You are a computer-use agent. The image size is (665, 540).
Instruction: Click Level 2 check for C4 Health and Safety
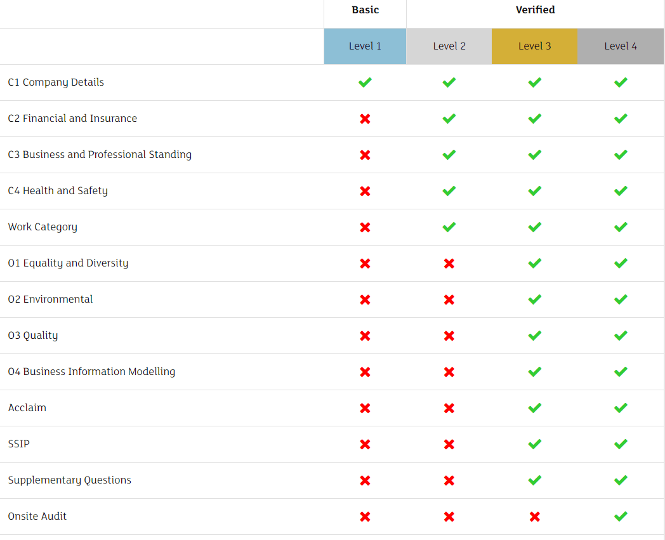tap(449, 191)
